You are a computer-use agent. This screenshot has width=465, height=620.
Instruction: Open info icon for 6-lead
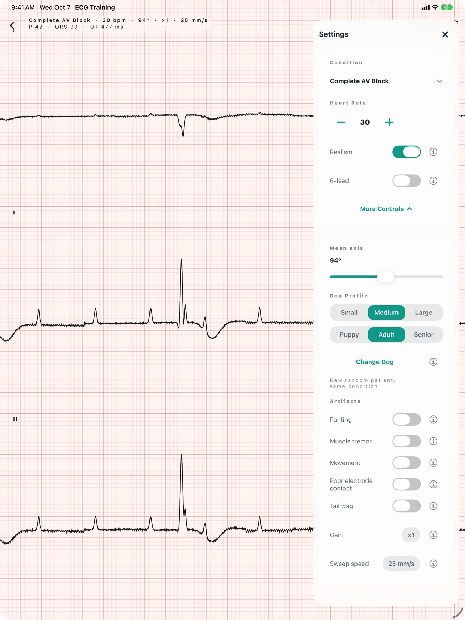point(433,181)
